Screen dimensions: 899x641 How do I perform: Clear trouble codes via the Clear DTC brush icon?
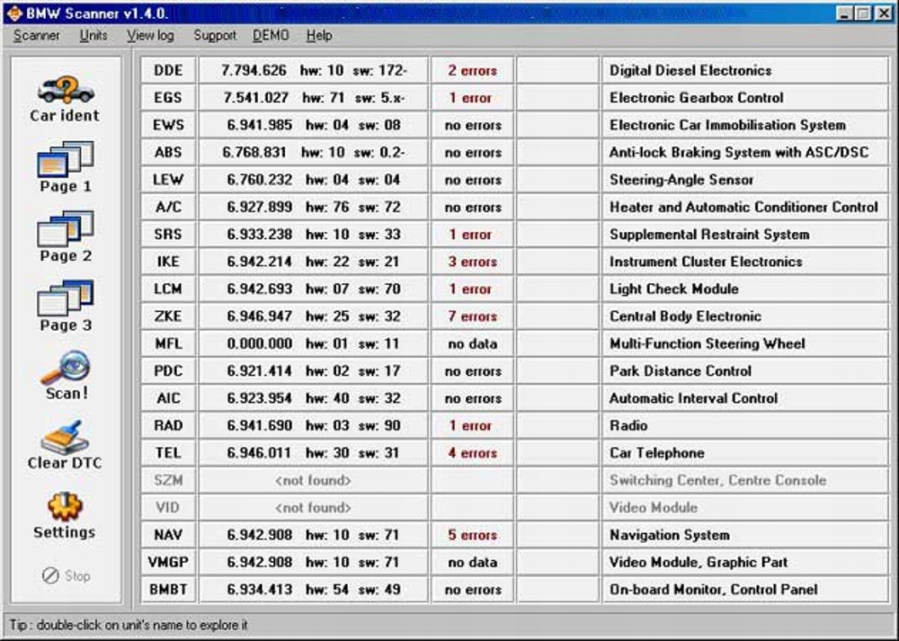(63, 441)
